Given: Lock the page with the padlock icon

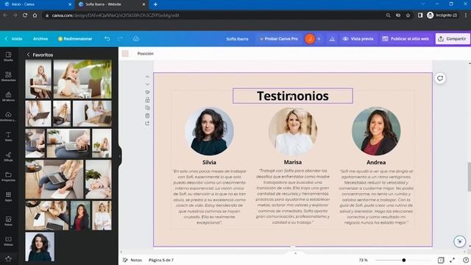Looking at the screenshot, I should pos(147,100).
